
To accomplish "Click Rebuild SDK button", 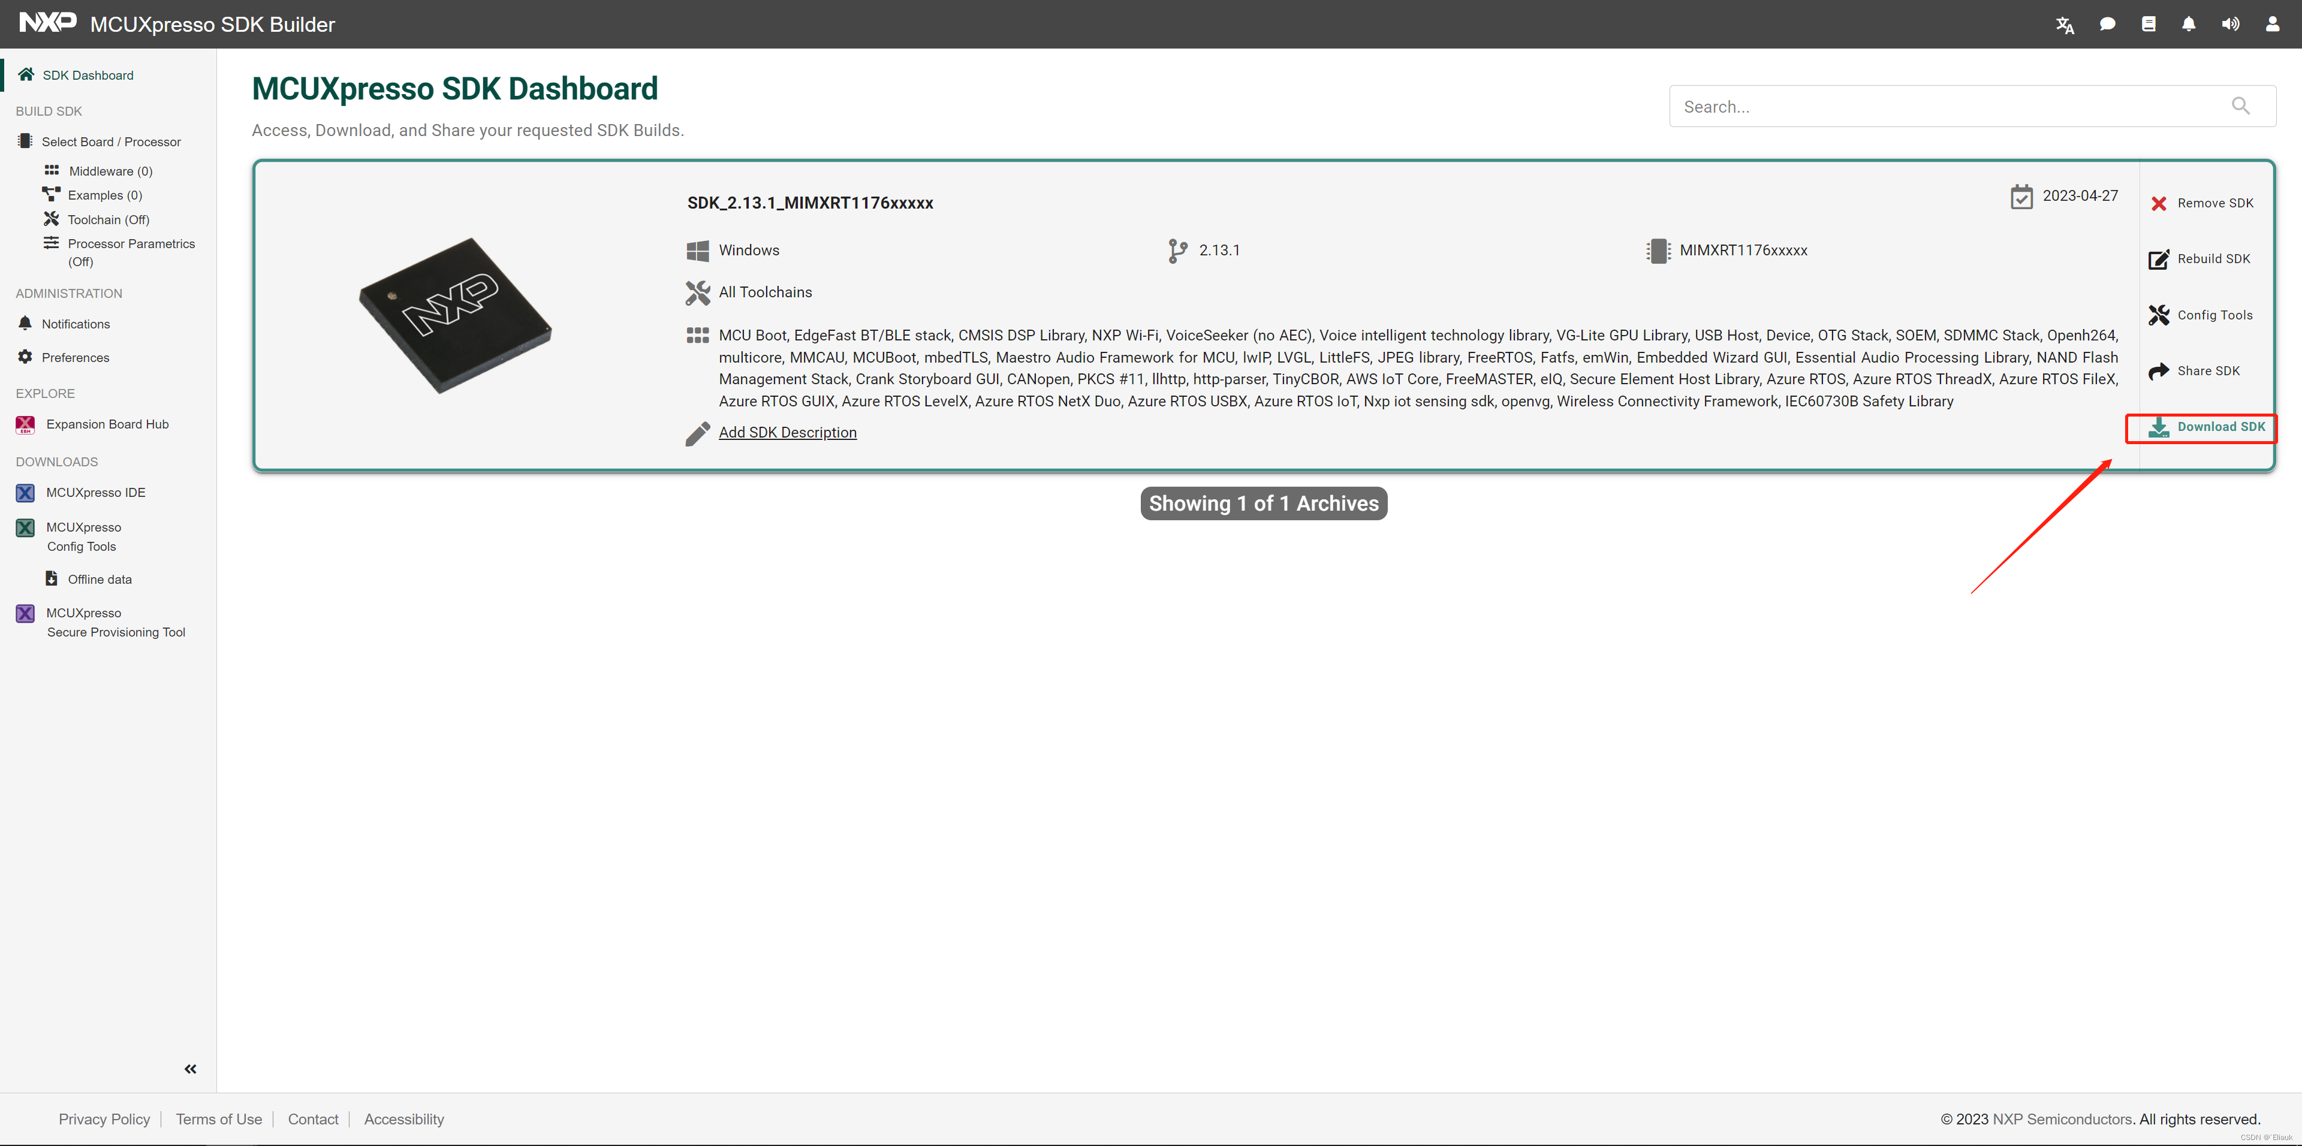I will pyautogui.click(x=2199, y=259).
